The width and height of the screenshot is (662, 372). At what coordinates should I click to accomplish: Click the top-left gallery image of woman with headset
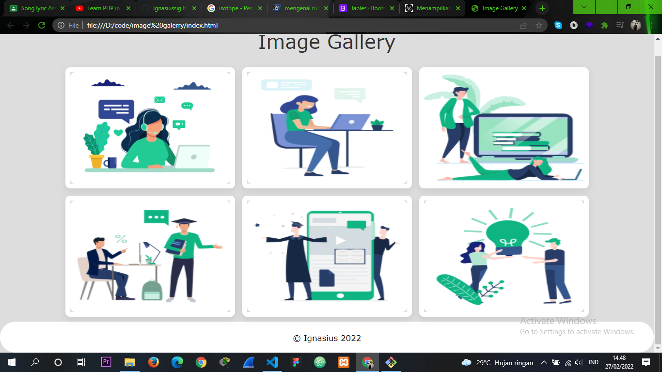click(150, 127)
